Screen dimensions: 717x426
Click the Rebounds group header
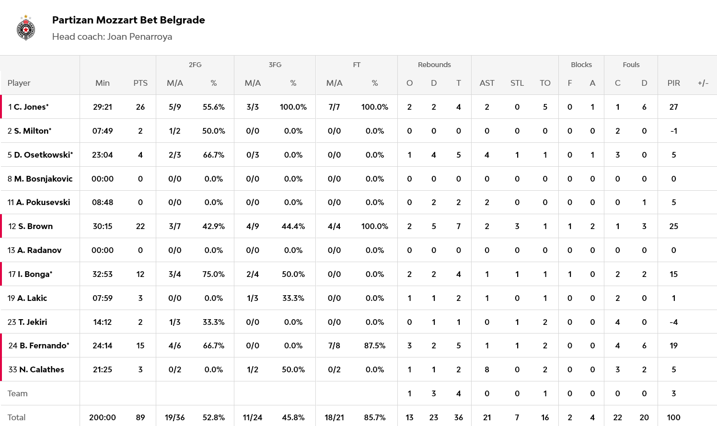(434, 65)
